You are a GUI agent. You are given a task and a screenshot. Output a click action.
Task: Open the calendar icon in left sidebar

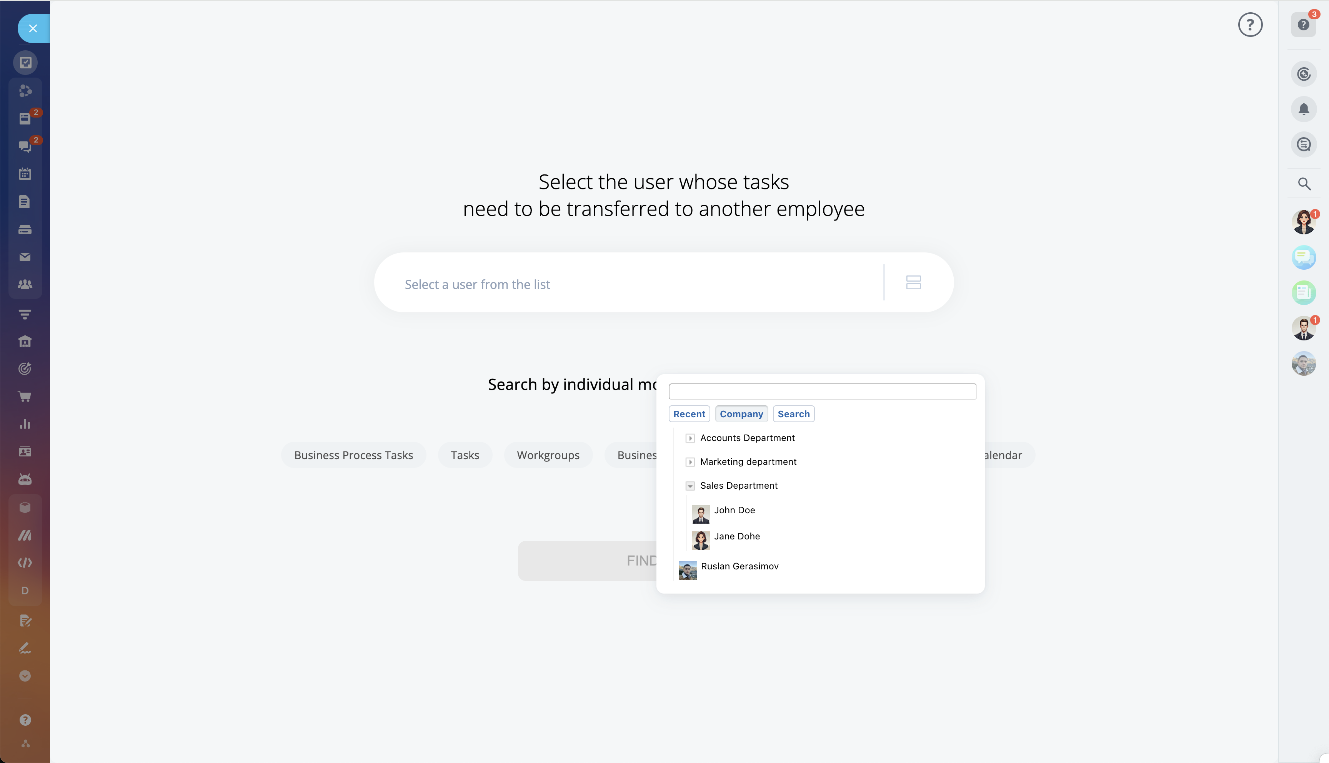pyautogui.click(x=25, y=174)
